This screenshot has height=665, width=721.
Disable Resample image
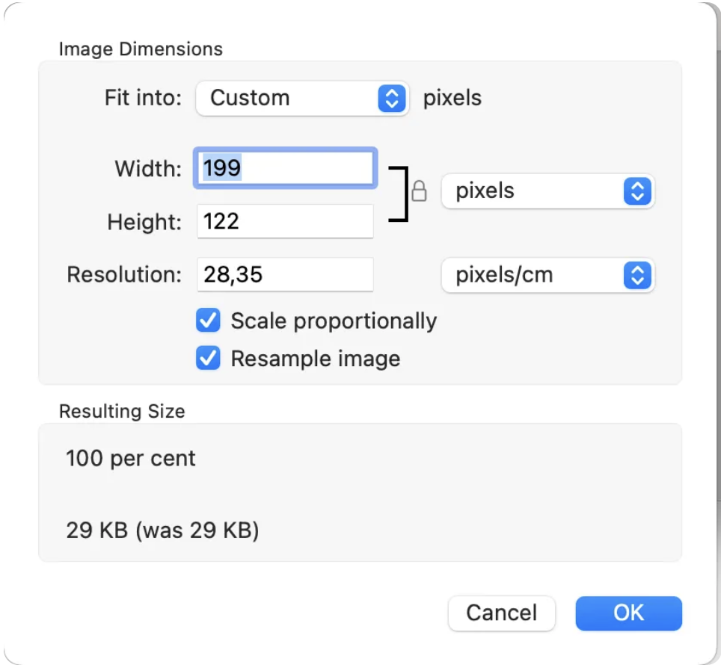coord(207,359)
